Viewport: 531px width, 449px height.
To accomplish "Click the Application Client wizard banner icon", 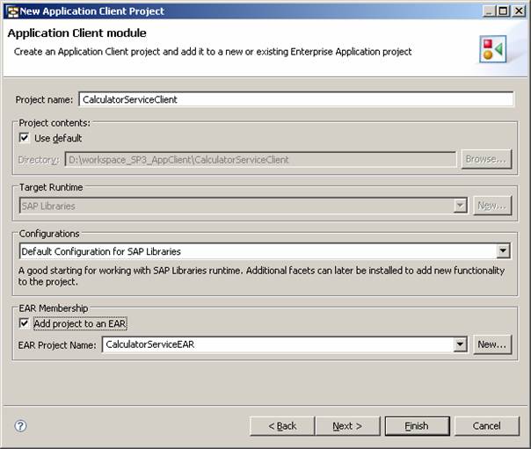I will [491, 49].
